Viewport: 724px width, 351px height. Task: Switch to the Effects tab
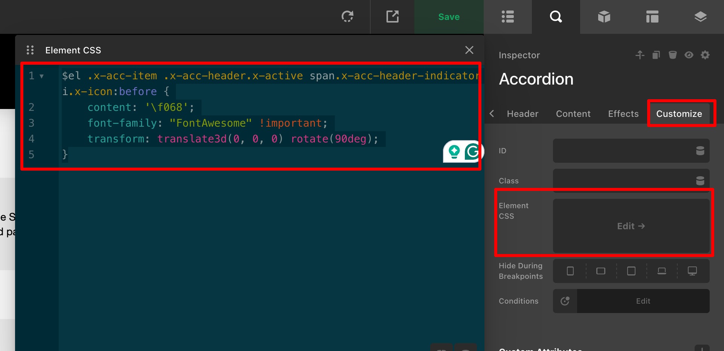(623, 114)
